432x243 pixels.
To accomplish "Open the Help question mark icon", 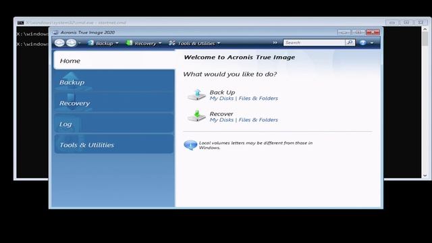I will pos(363,43).
